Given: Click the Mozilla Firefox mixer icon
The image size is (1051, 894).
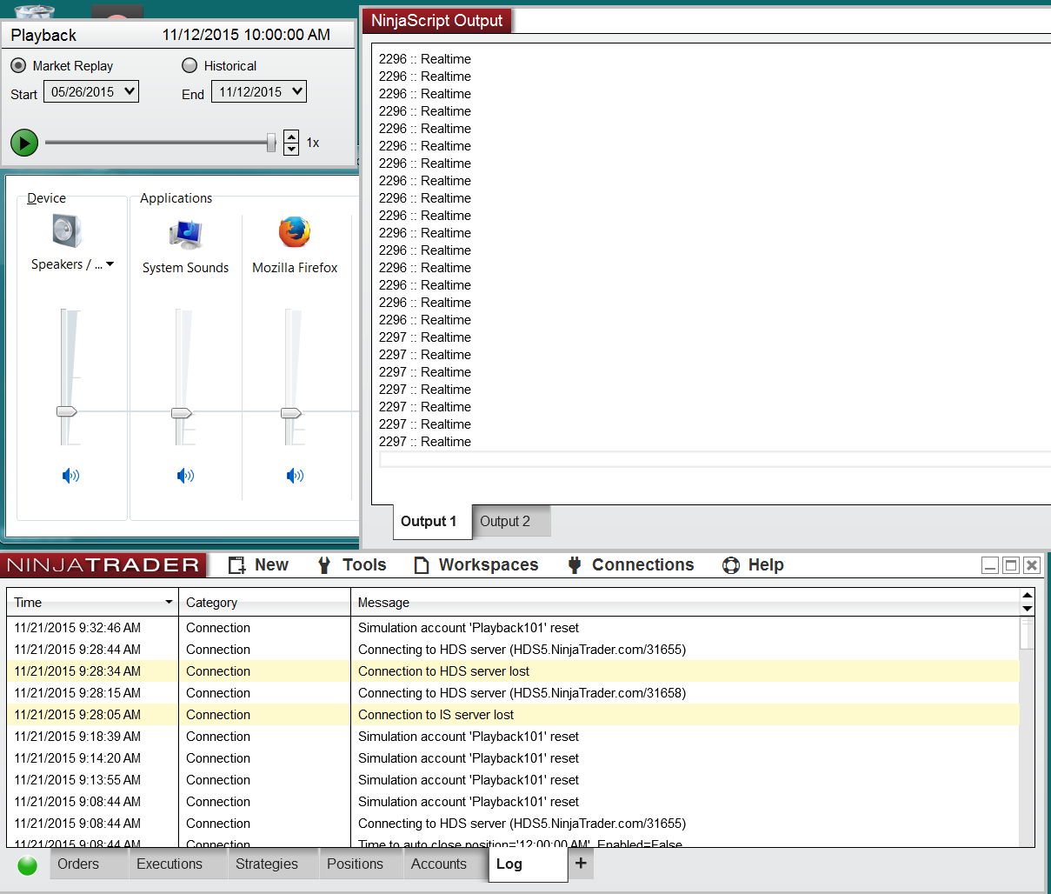Looking at the screenshot, I should coord(295,232).
